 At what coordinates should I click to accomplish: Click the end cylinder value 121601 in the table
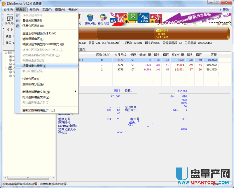click(x=179, y=70)
